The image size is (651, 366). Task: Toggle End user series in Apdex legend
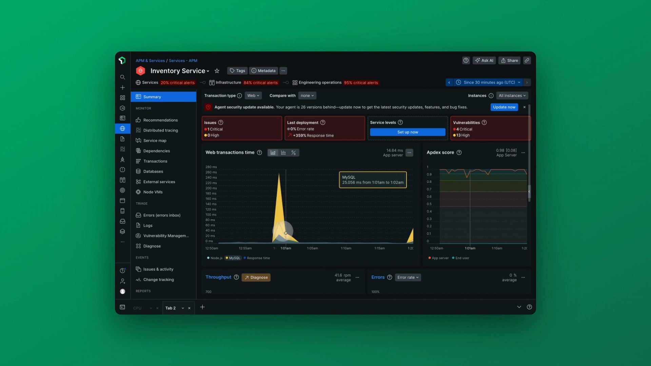point(460,258)
